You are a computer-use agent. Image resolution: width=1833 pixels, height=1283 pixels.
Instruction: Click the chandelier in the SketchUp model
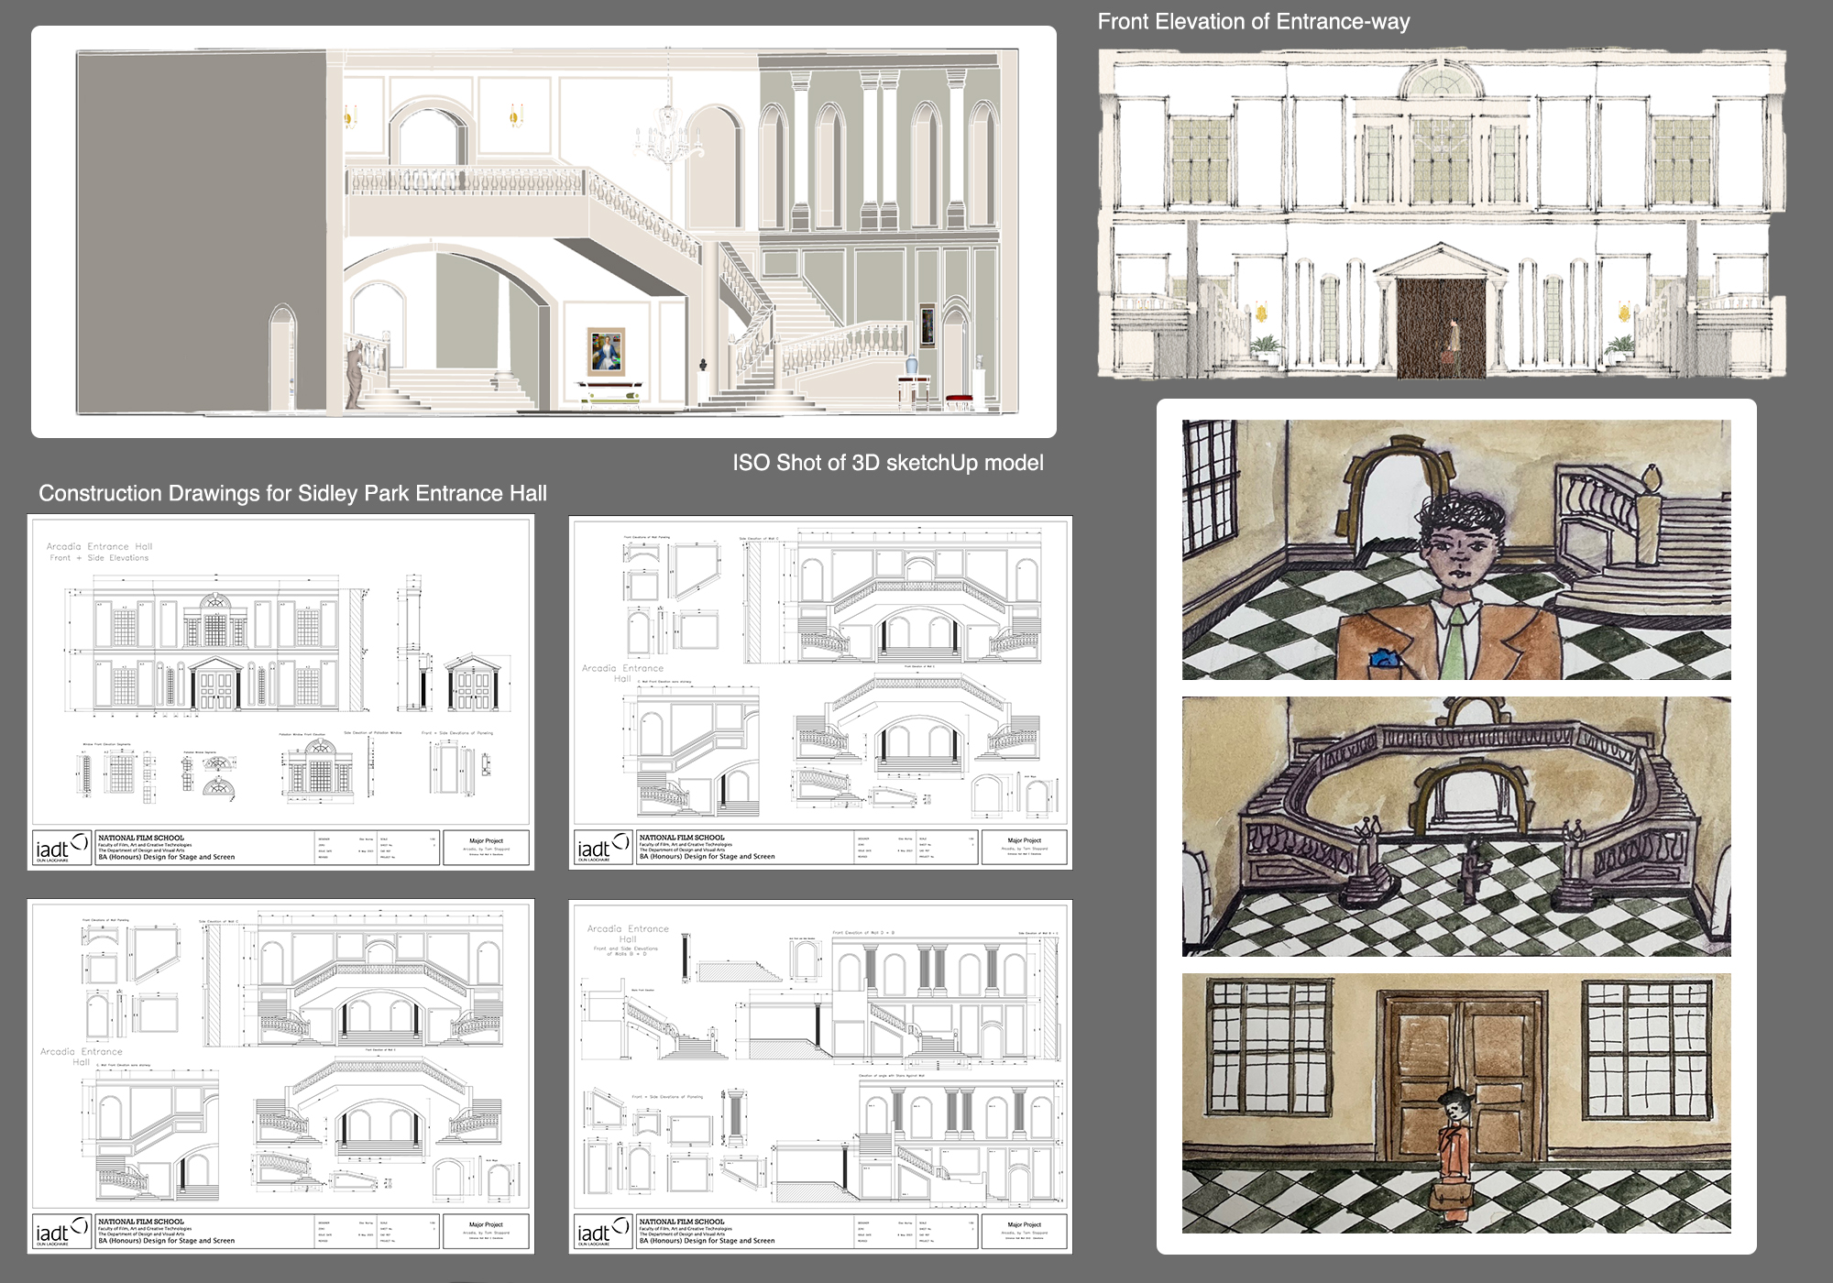668,136
